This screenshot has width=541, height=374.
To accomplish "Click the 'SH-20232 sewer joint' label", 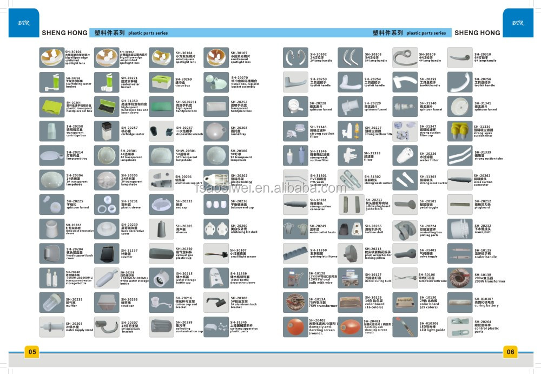I will [x=483, y=229].
